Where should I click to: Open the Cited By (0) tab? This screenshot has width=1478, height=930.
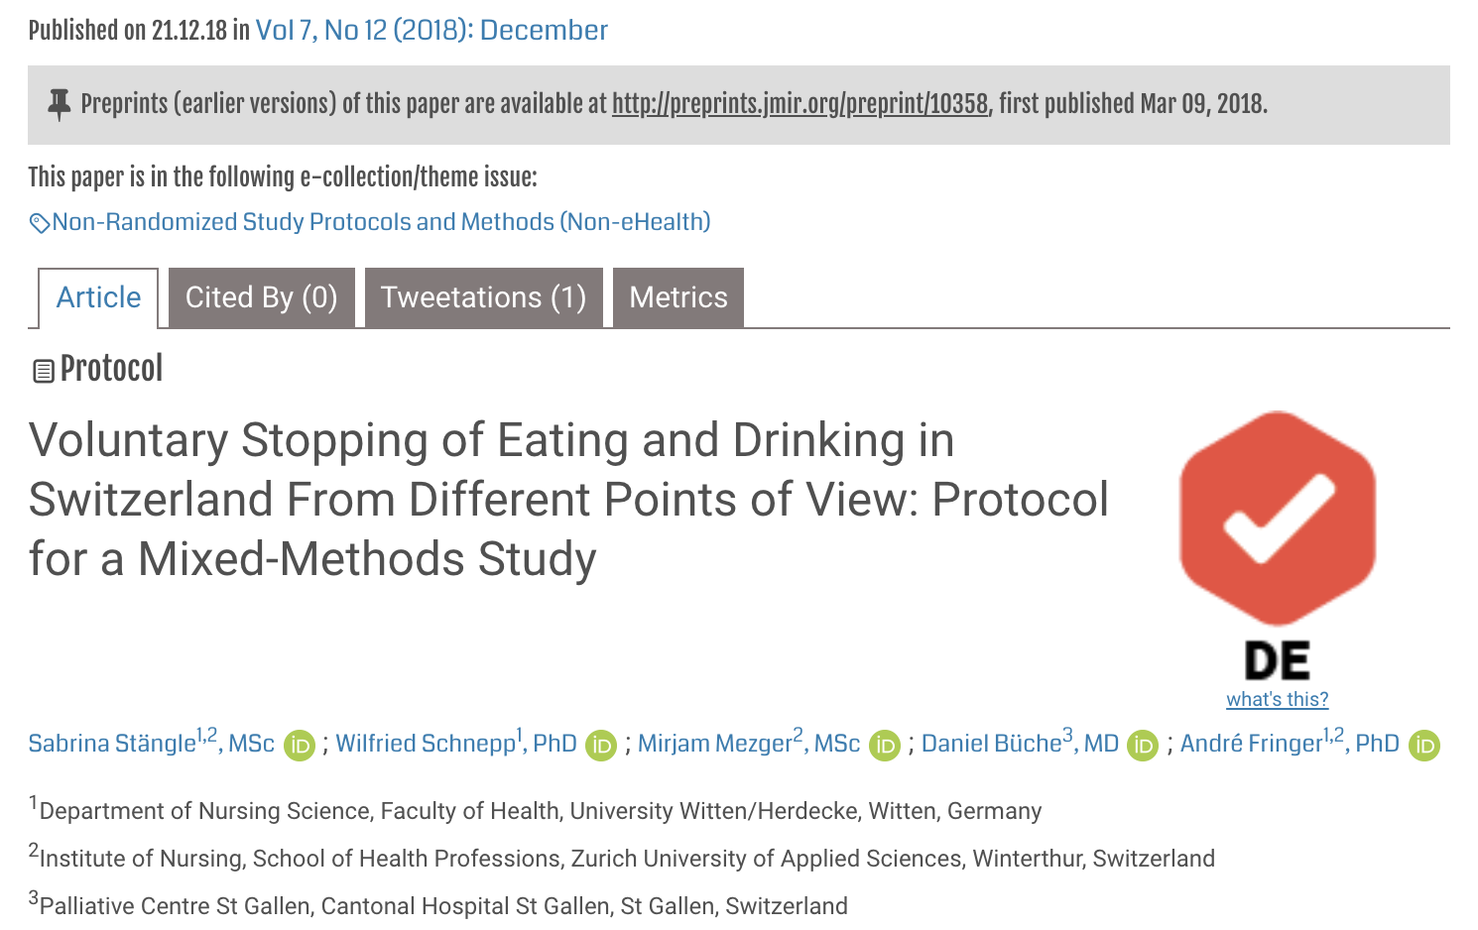[x=261, y=297]
